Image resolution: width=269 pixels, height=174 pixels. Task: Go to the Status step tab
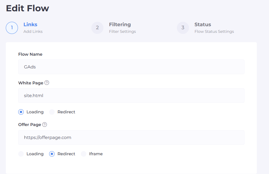pyautogui.click(x=203, y=25)
